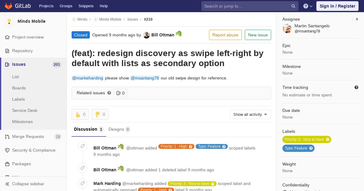Open Milestones in sidebar
Image resolution: width=364 pixels, height=191 pixels.
pos(22,122)
